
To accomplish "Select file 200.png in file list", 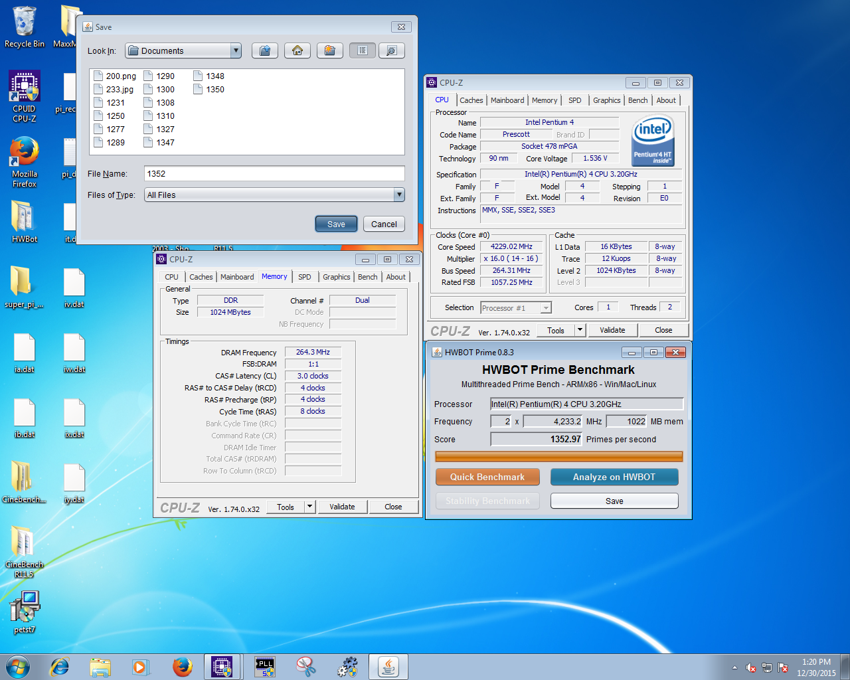I will click(115, 76).
